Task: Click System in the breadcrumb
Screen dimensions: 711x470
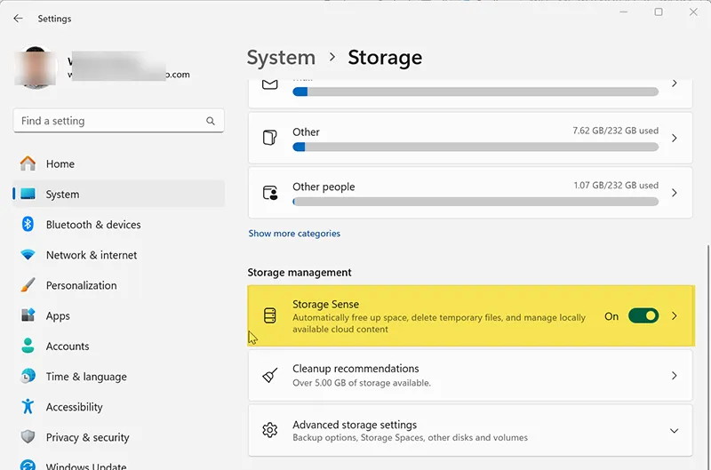Action: click(281, 58)
